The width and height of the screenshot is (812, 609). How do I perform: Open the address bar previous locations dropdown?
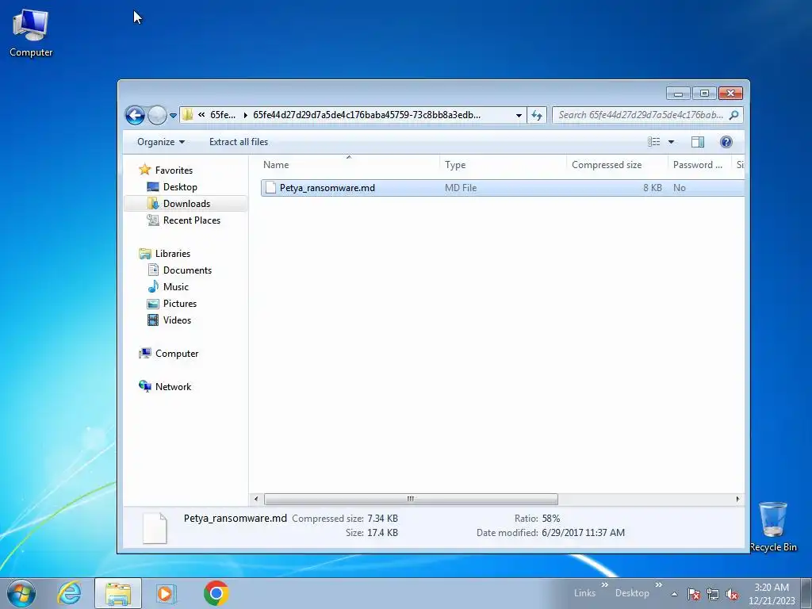pos(519,116)
